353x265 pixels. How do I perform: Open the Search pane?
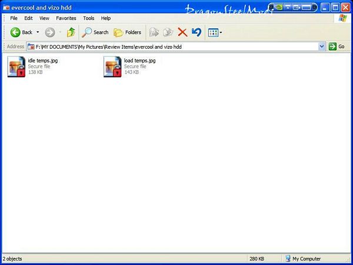click(95, 32)
